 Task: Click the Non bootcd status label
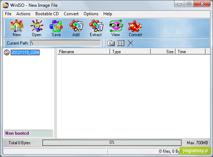(28, 133)
